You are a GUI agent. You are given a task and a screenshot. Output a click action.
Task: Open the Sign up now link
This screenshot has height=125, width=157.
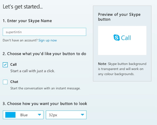(x=47, y=40)
